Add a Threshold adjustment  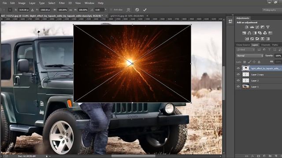coord(257,39)
